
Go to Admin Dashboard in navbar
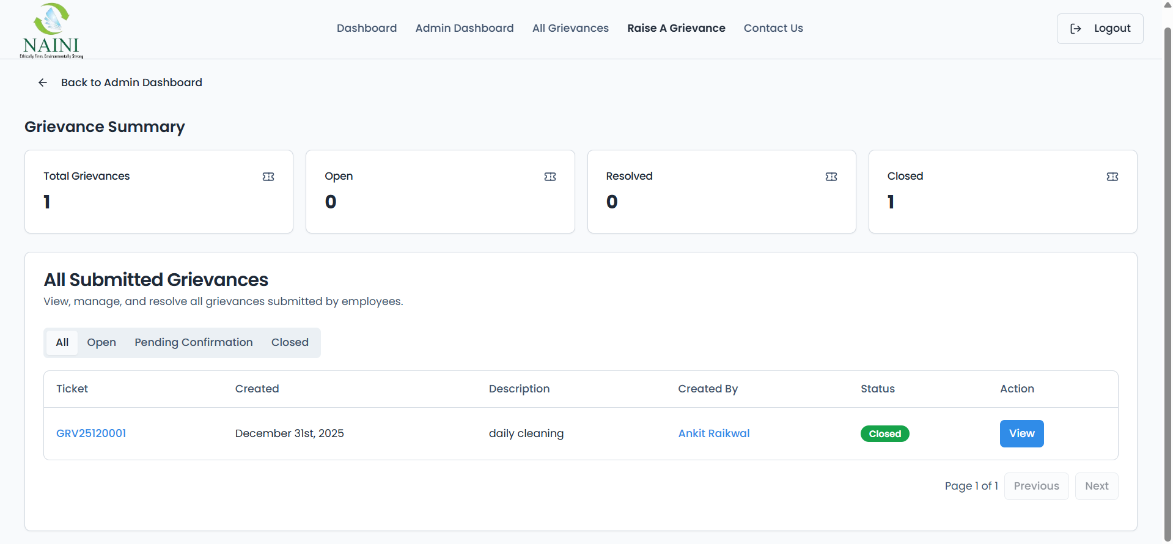(x=465, y=28)
